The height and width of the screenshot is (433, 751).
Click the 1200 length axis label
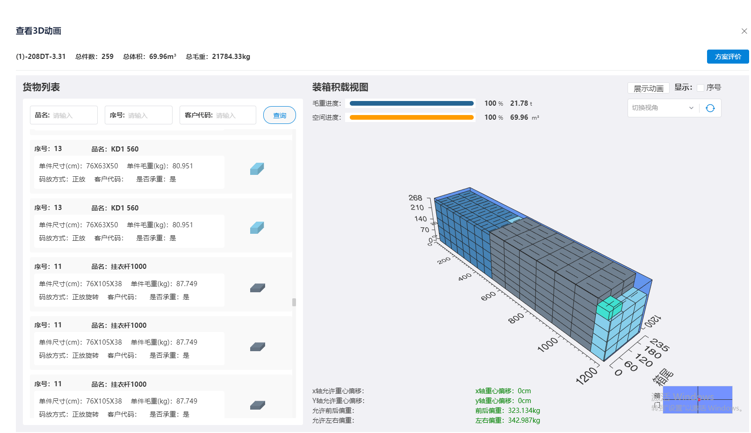coord(586,376)
